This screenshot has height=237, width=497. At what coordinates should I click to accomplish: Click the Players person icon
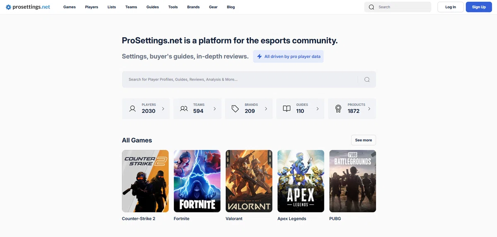[133, 109]
